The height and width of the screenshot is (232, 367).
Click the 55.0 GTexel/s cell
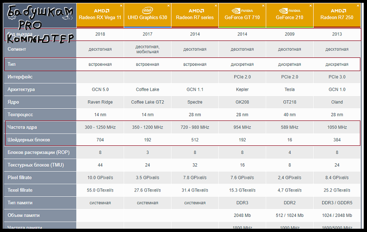pyautogui.click(x=100, y=190)
